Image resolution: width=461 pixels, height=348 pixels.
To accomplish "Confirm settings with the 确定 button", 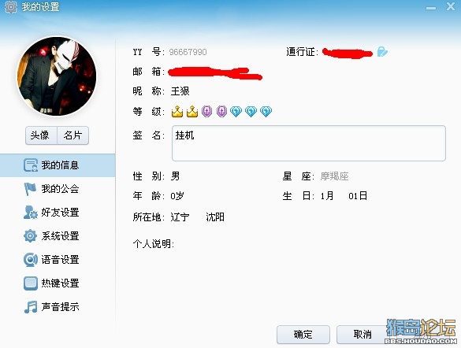I will click(303, 334).
